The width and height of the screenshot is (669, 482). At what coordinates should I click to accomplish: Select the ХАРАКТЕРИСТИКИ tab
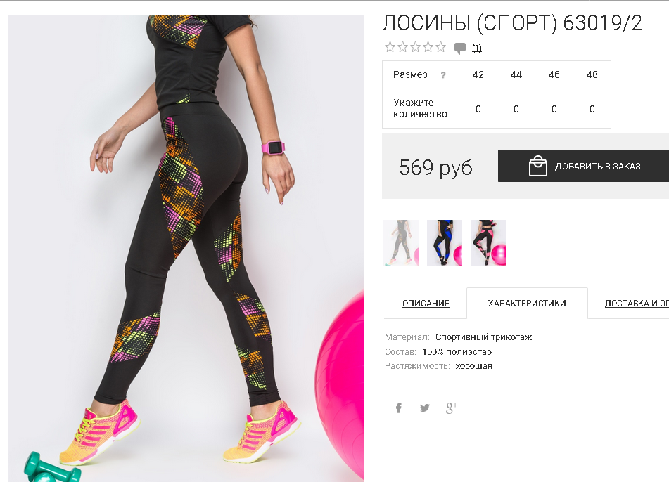pos(527,303)
